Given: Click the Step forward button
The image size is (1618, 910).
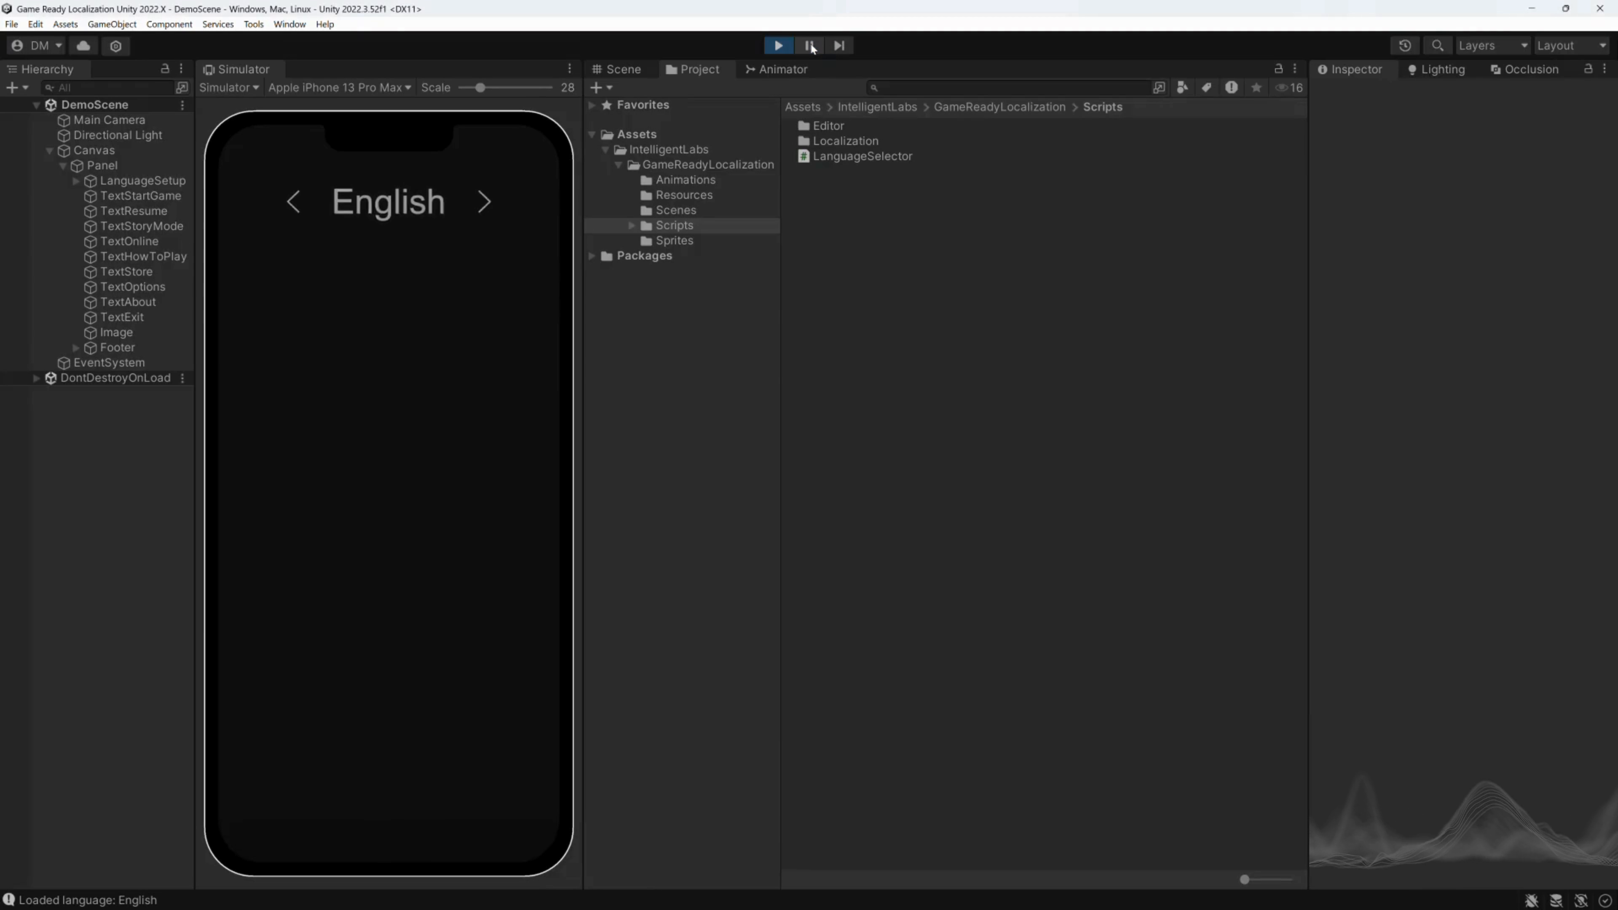Looking at the screenshot, I should pyautogui.click(x=839, y=45).
